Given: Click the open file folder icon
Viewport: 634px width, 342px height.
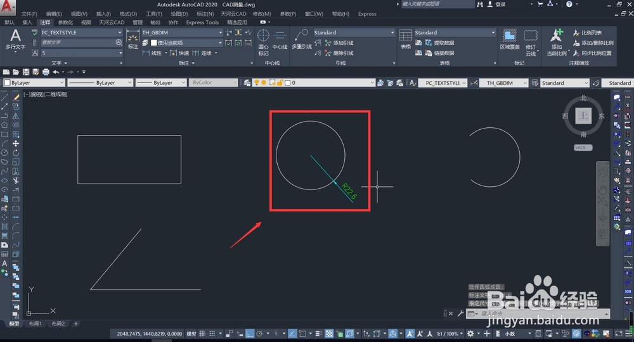Looking at the screenshot, I should coord(16,72).
